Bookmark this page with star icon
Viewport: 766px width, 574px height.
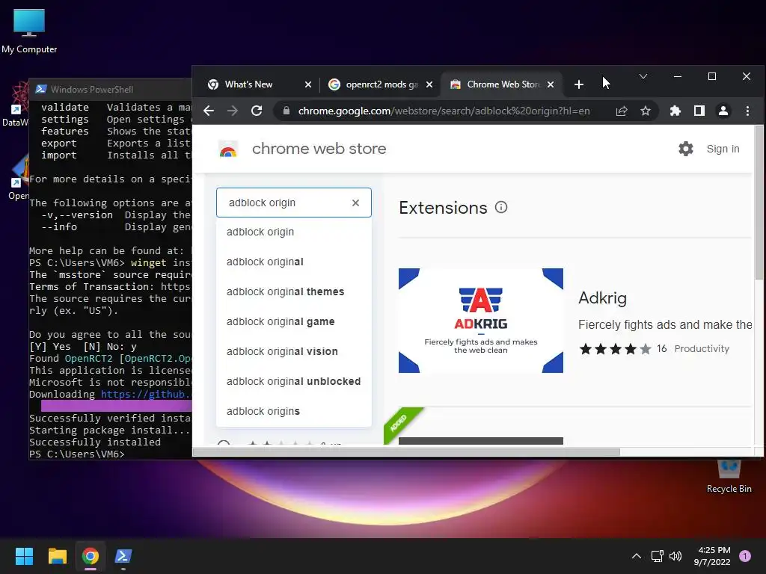coord(646,111)
